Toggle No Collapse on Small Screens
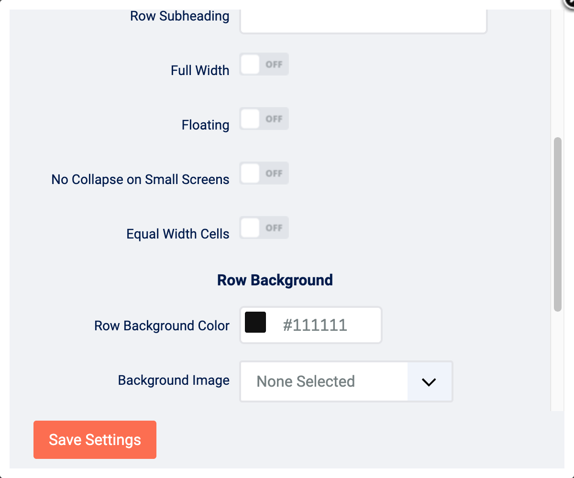Screen dimensions: 574x478 pos(264,174)
